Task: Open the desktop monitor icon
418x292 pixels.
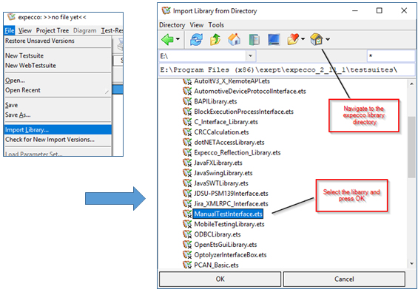Action: [x=274, y=40]
